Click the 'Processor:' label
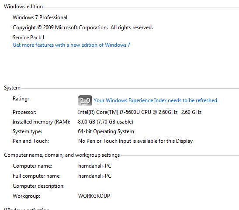 pyautogui.click(x=24, y=112)
